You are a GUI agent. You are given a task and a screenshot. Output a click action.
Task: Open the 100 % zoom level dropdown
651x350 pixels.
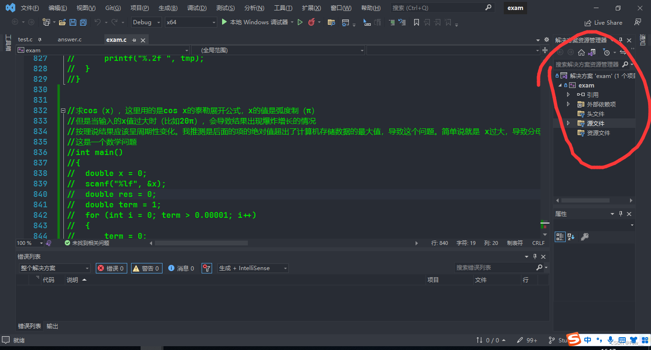(x=30, y=243)
